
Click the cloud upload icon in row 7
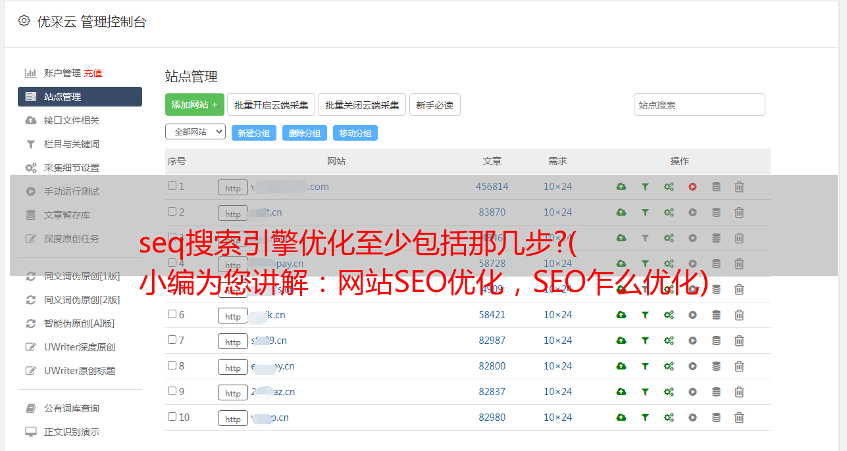[x=621, y=341]
